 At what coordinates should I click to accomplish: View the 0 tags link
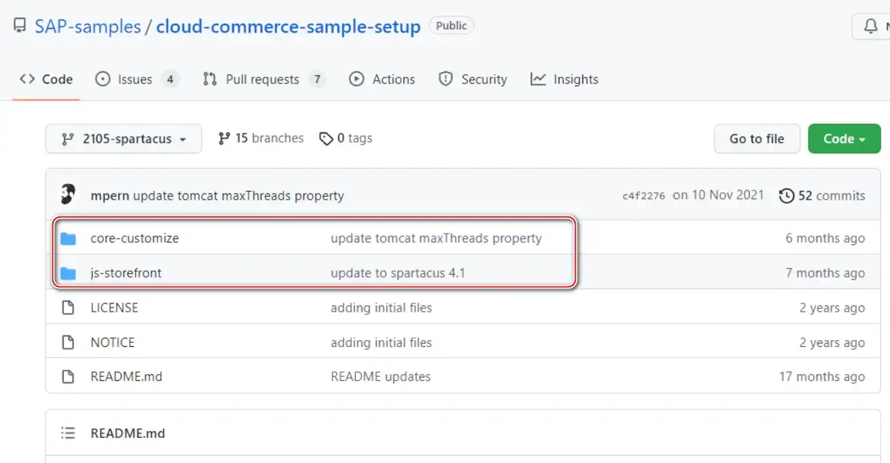[346, 138]
